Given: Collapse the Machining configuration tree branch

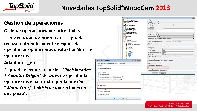Looking at the screenshot, I should (x=123, y=42).
